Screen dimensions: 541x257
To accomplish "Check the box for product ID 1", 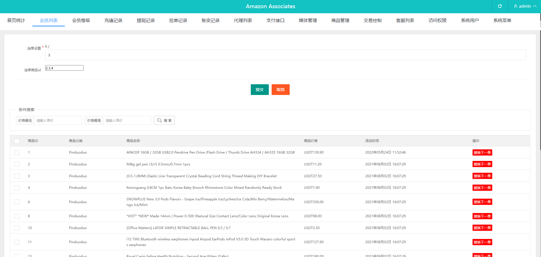I will [17, 152].
